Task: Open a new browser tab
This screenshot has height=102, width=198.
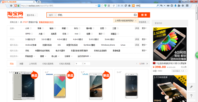Action: point(39,2)
